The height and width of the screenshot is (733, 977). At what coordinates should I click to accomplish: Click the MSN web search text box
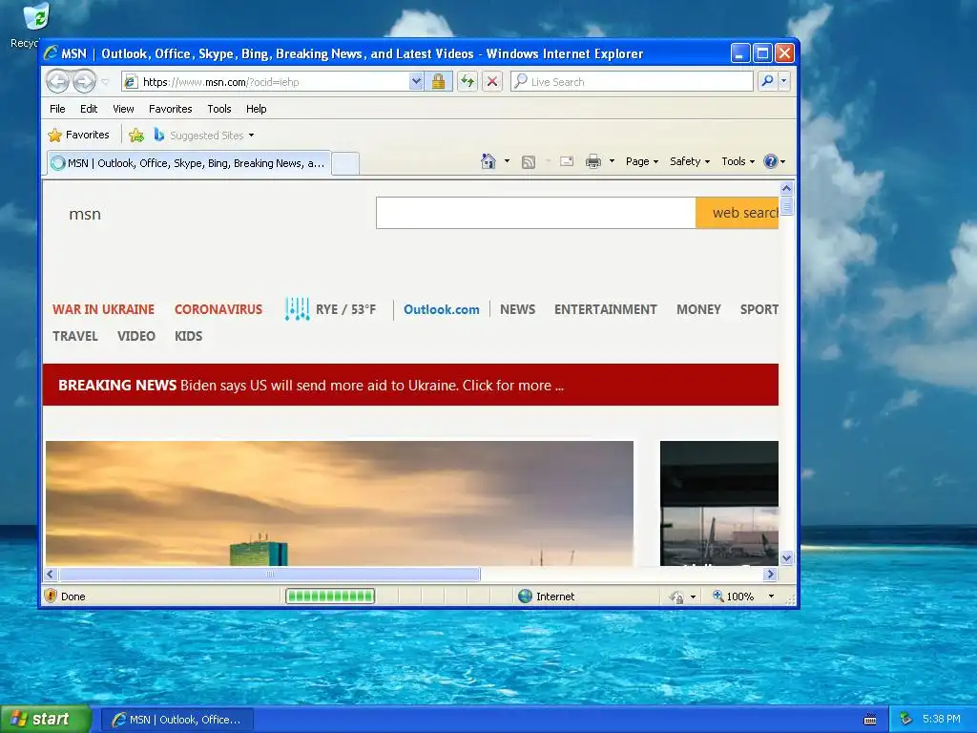click(x=536, y=213)
